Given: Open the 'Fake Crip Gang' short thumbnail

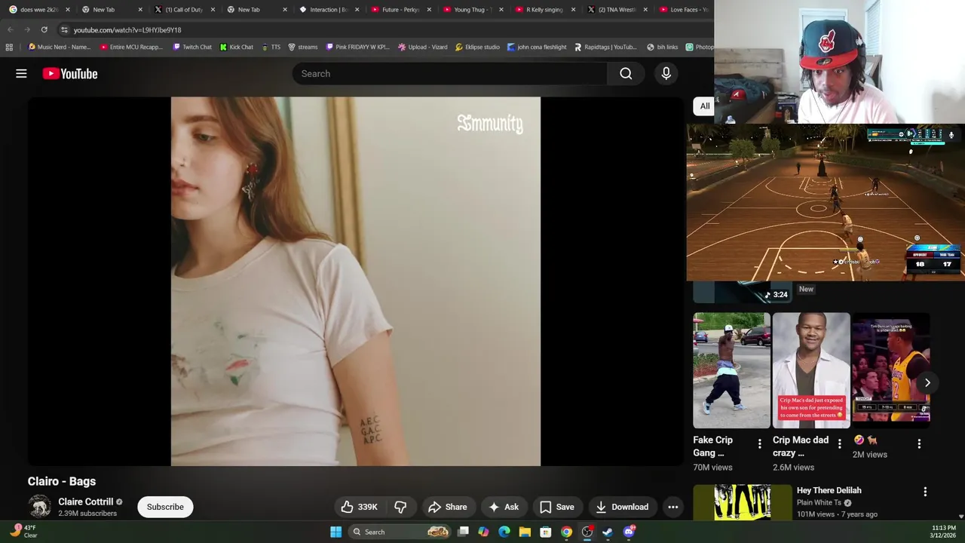Looking at the screenshot, I should (x=731, y=370).
